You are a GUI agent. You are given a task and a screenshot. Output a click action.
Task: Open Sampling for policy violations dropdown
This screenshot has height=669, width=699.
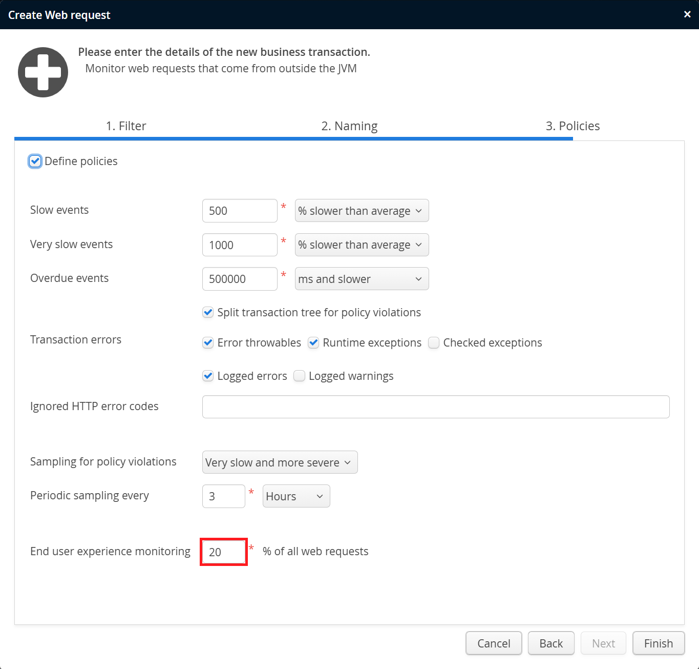(x=280, y=462)
